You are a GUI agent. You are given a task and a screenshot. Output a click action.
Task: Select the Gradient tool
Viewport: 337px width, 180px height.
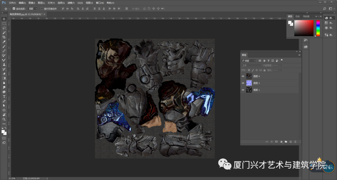tap(4, 78)
